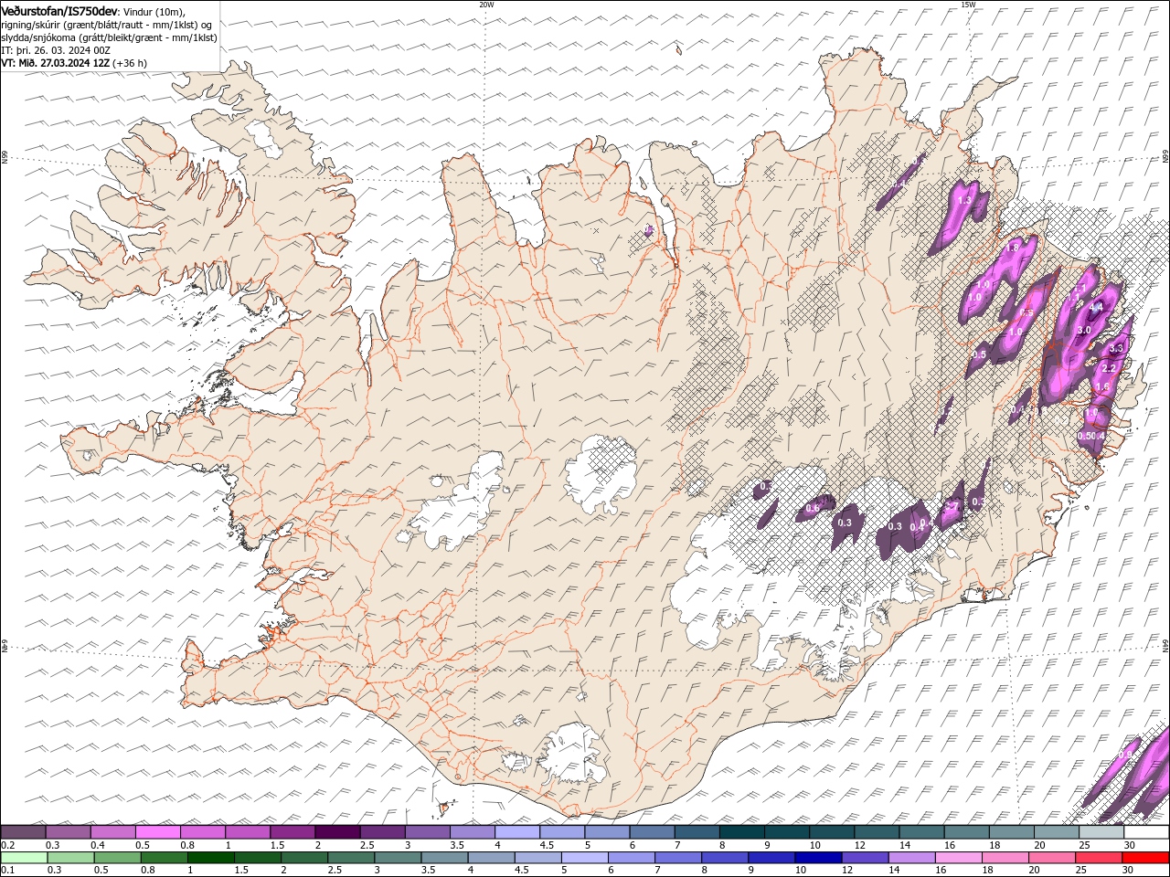Click the palest green 0.1 swatch in bottom legend
The width and height of the screenshot is (1170, 877).
24,858
